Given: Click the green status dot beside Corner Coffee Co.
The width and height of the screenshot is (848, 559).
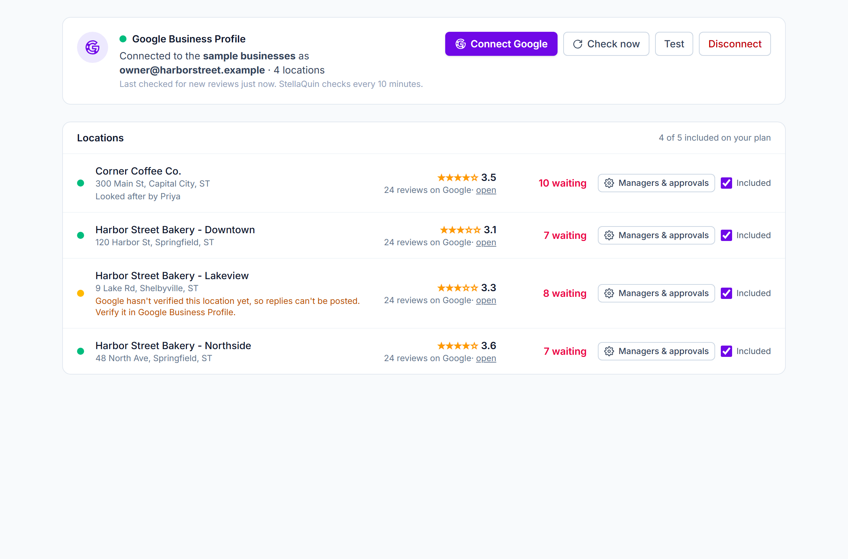Looking at the screenshot, I should (81, 183).
